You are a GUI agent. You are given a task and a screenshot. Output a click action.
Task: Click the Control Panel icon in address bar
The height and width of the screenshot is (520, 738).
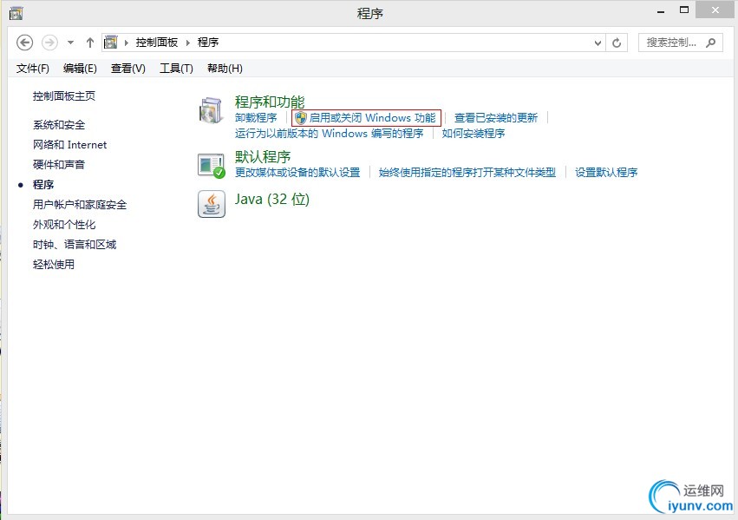111,43
